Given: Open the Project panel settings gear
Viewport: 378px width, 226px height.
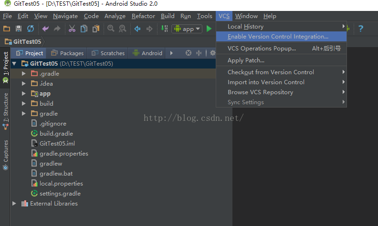Looking at the screenshot, I should point(213,53).
